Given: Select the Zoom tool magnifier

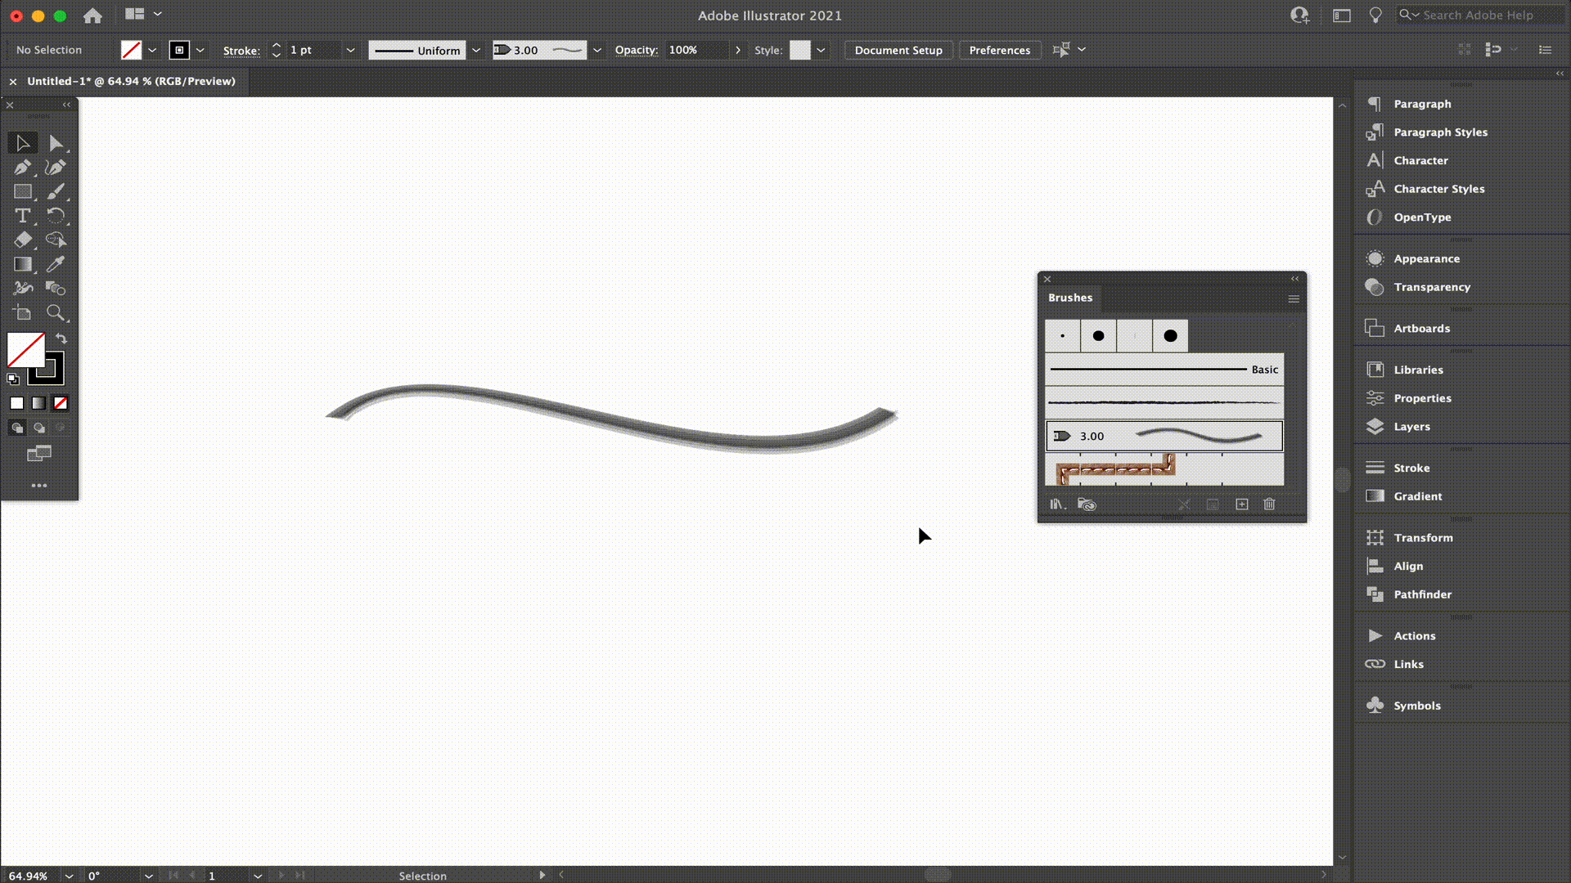Looking at the screenshot, I should pos(56,312).
